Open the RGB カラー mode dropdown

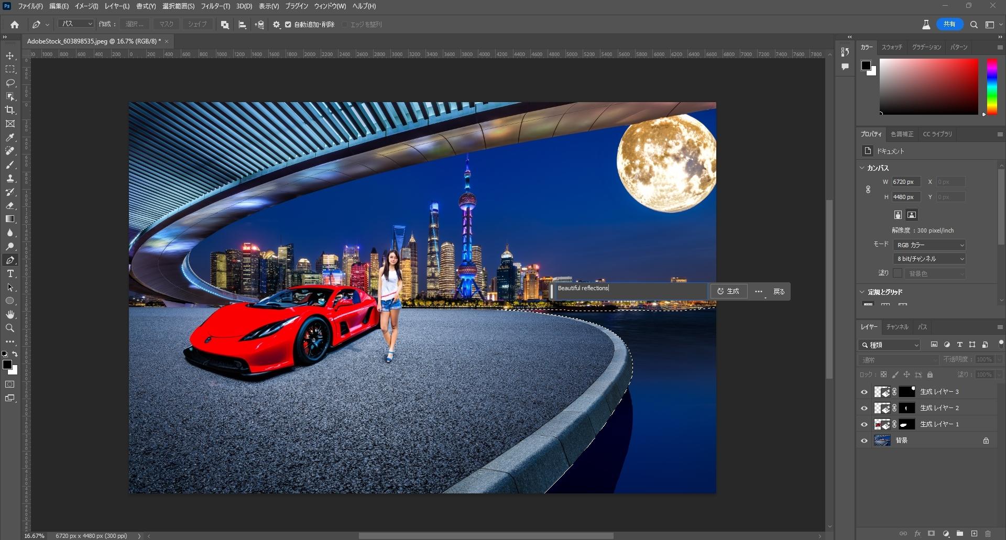(929, 245)
